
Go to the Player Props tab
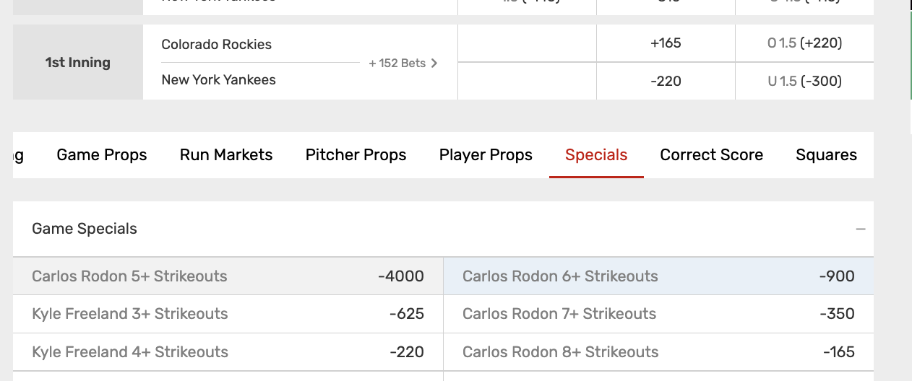[486, 155]
